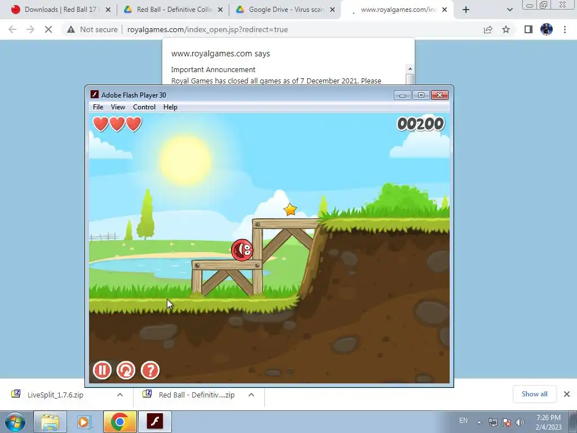Go forward in Chrome
Viewport: 577px width, 433px height.
(30, 29)
